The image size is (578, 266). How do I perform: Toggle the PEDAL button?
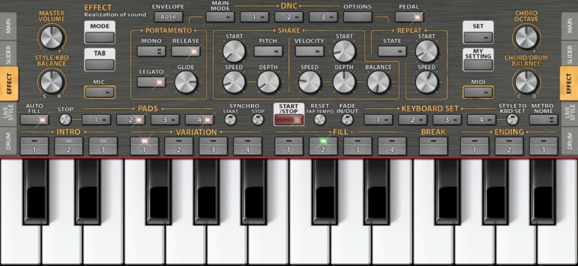409,17
